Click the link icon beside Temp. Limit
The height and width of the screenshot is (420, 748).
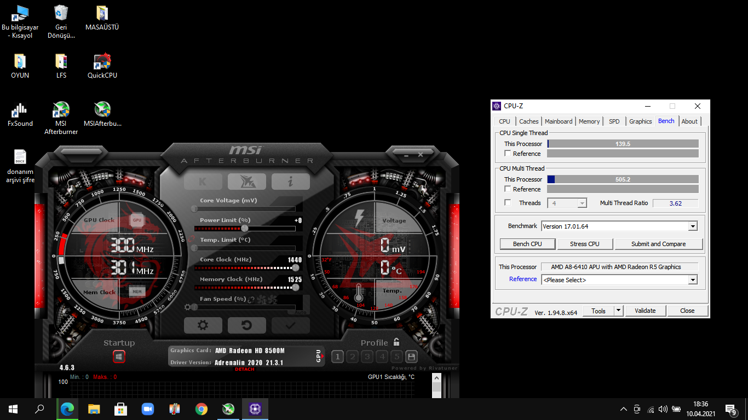(x=191, y=239)
